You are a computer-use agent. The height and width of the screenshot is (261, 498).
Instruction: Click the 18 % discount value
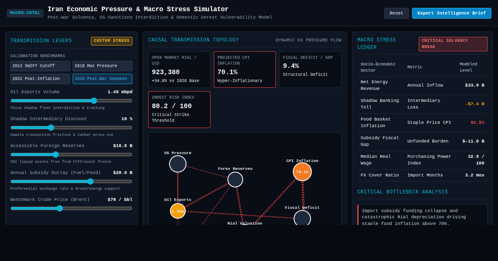click(x=127, y=119)
